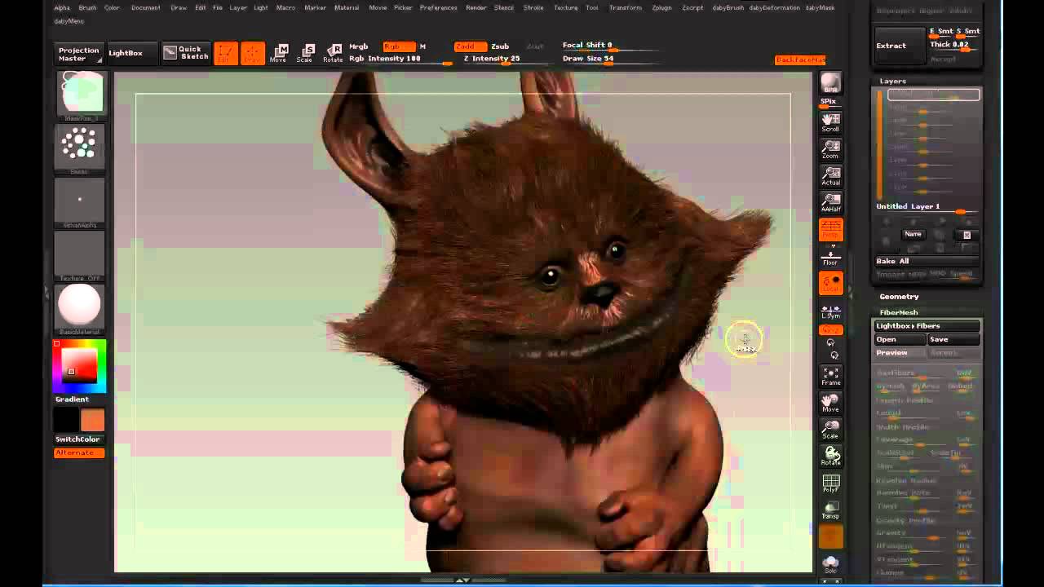Click Lightbox Fibers button

[x=927, y=326]
